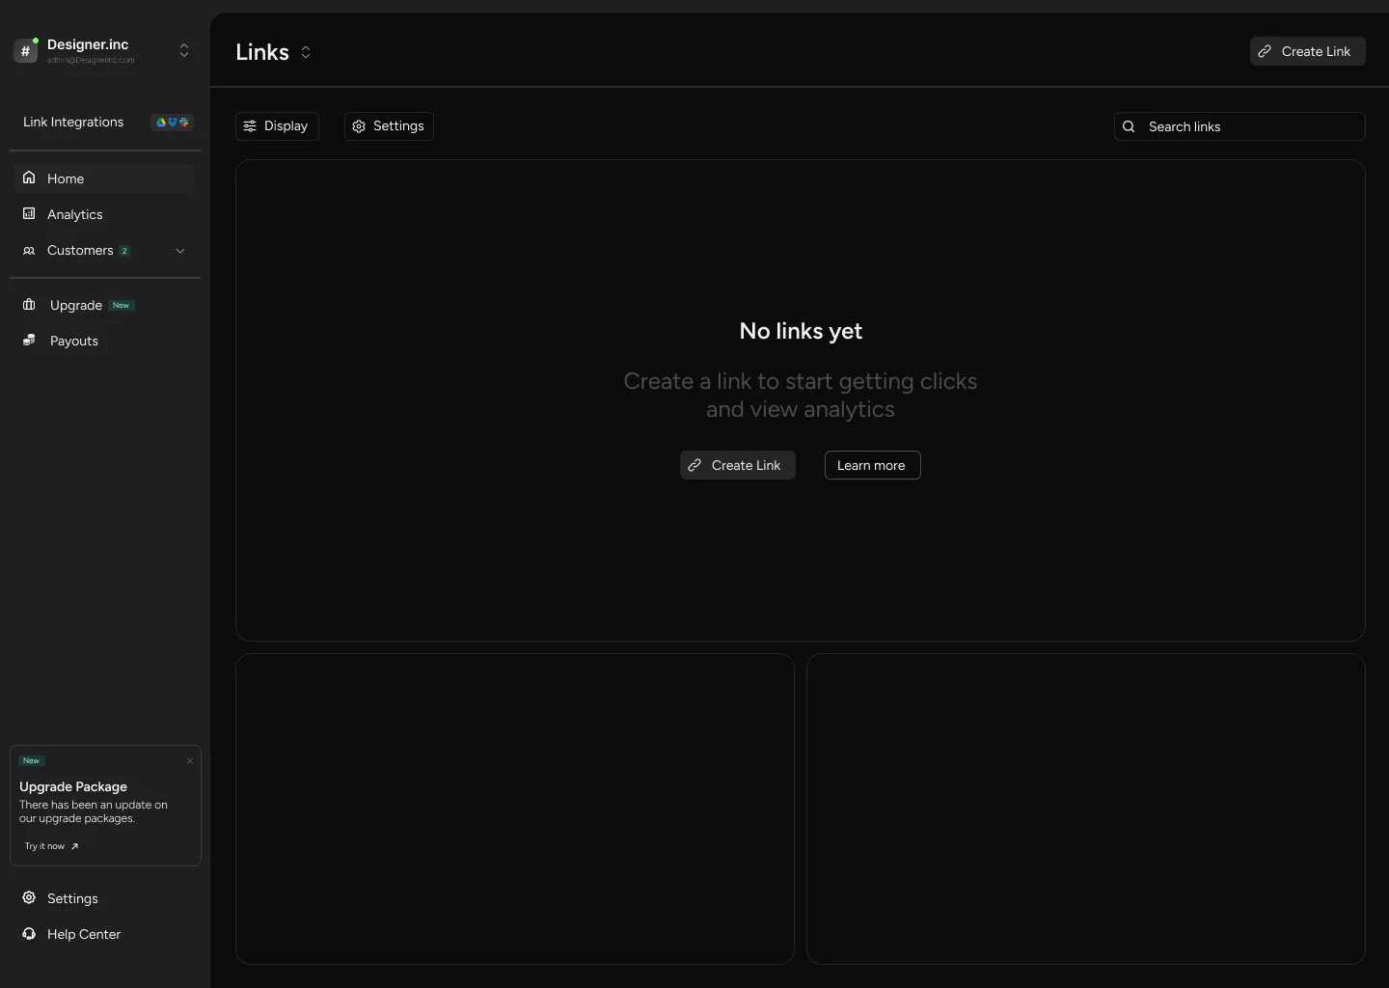Click the Analytics chart icon
The width and height of the screenshot is (1389, 988).
pyautogui.click(x=29, y=214)
